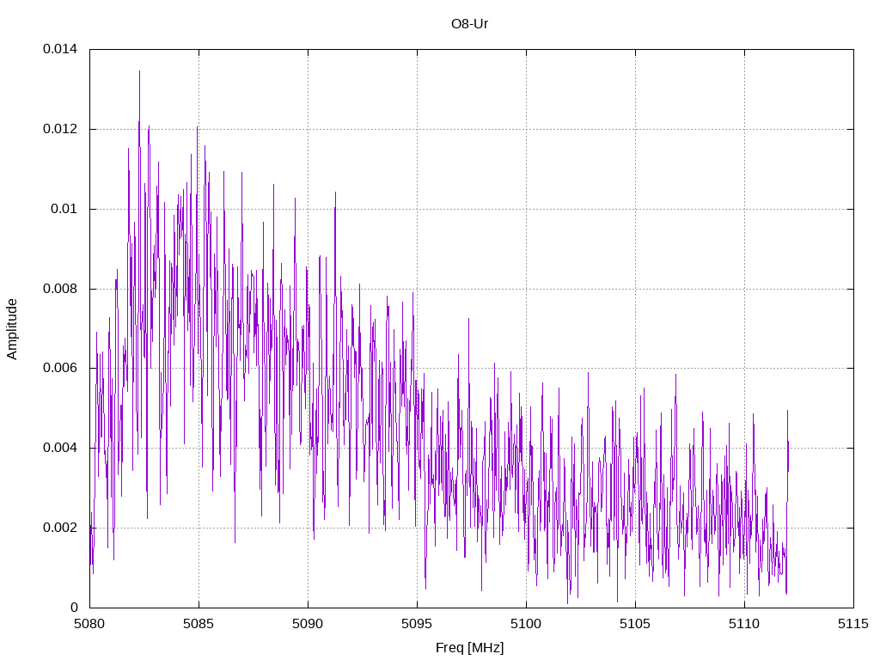Image resolution: width=880 pixels, height=660 pixels.
Task: Click the 5100 x-axis tick label
Action: click(526, 624)
